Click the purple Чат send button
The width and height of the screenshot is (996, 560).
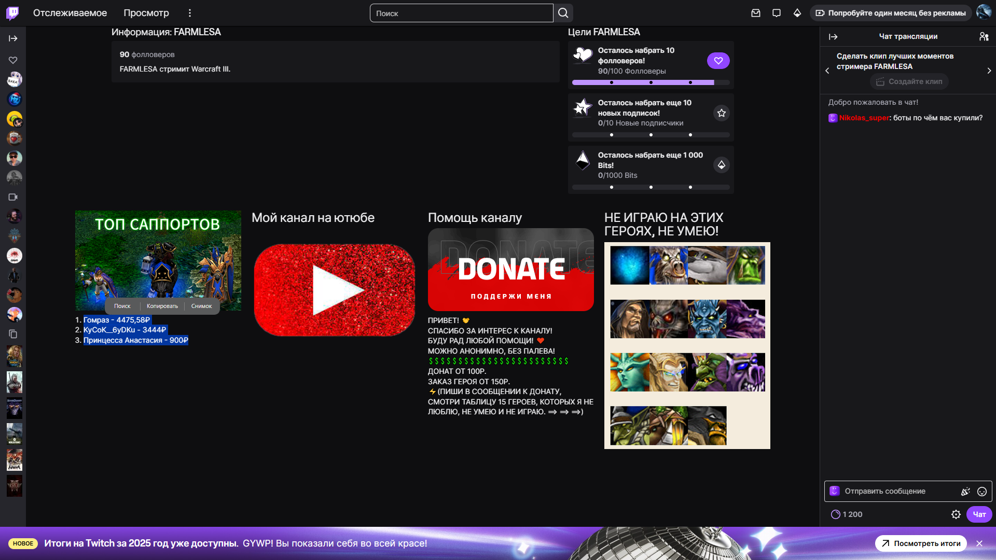click(979, 514)
